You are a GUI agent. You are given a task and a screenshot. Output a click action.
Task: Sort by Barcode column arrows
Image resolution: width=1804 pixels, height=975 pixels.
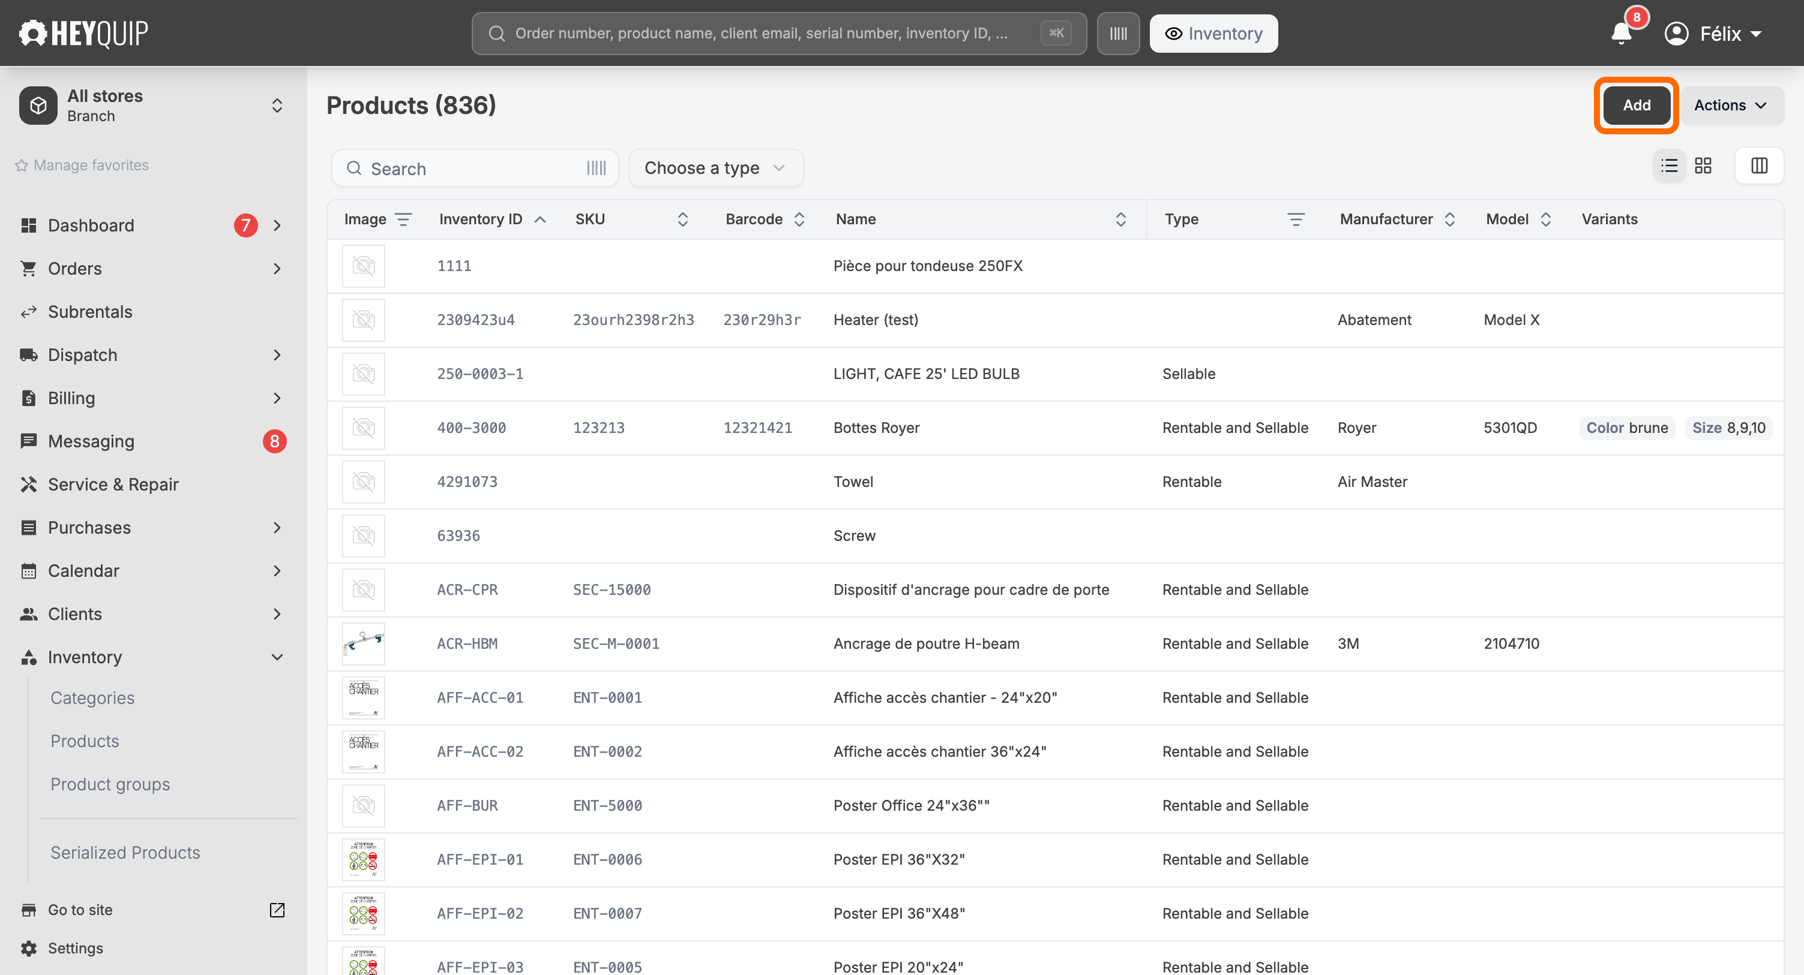tap(799, 219)
